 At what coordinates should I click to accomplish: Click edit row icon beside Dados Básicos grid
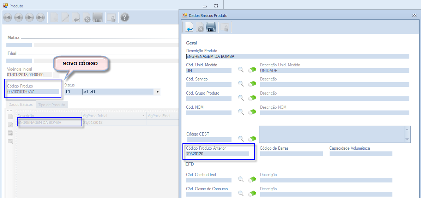[x=11, y=125]
